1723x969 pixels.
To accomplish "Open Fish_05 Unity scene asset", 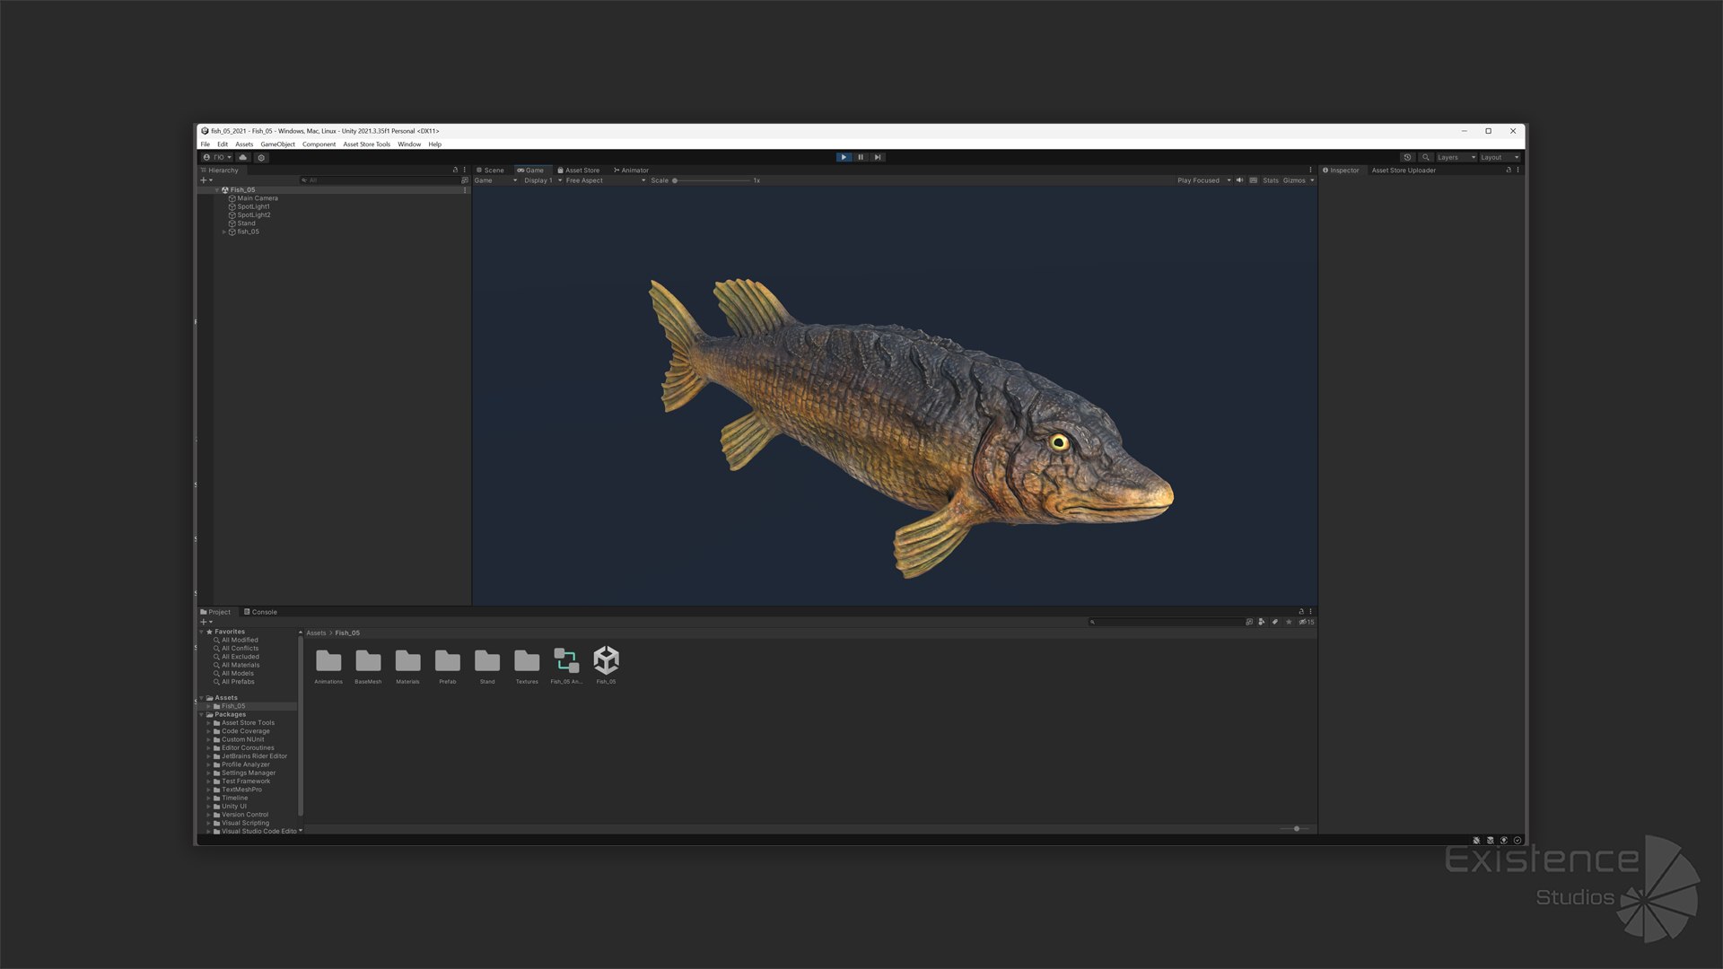I will [607, 665].
